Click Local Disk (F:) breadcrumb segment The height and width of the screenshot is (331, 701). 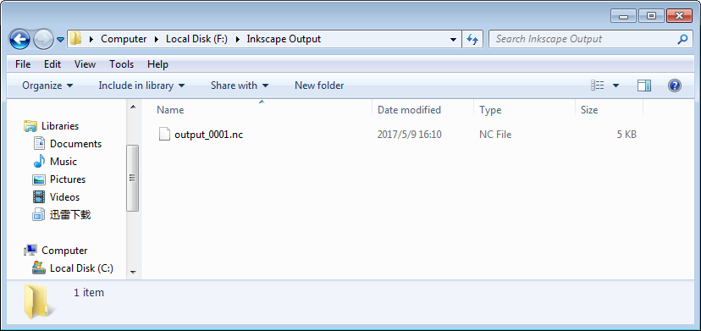(x=196, y=39)
